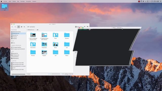The height and width of the screenshot is (91, 162).
Task: Open the Правка menu
Action: pyautogui.click(x=14, y=1)
